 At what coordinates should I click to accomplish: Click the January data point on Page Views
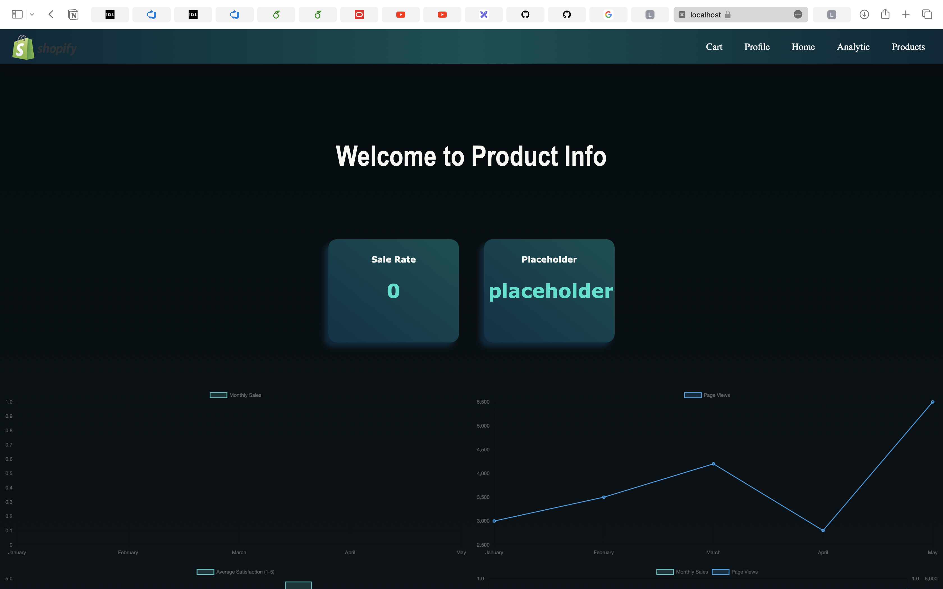point(494,521)
